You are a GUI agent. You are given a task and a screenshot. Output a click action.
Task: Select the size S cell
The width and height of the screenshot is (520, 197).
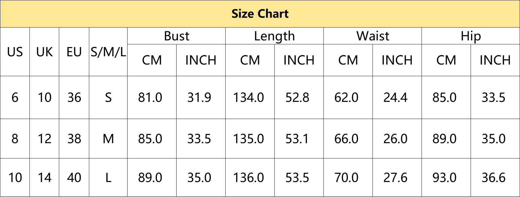pyautogui.click(x=108, y=98)
